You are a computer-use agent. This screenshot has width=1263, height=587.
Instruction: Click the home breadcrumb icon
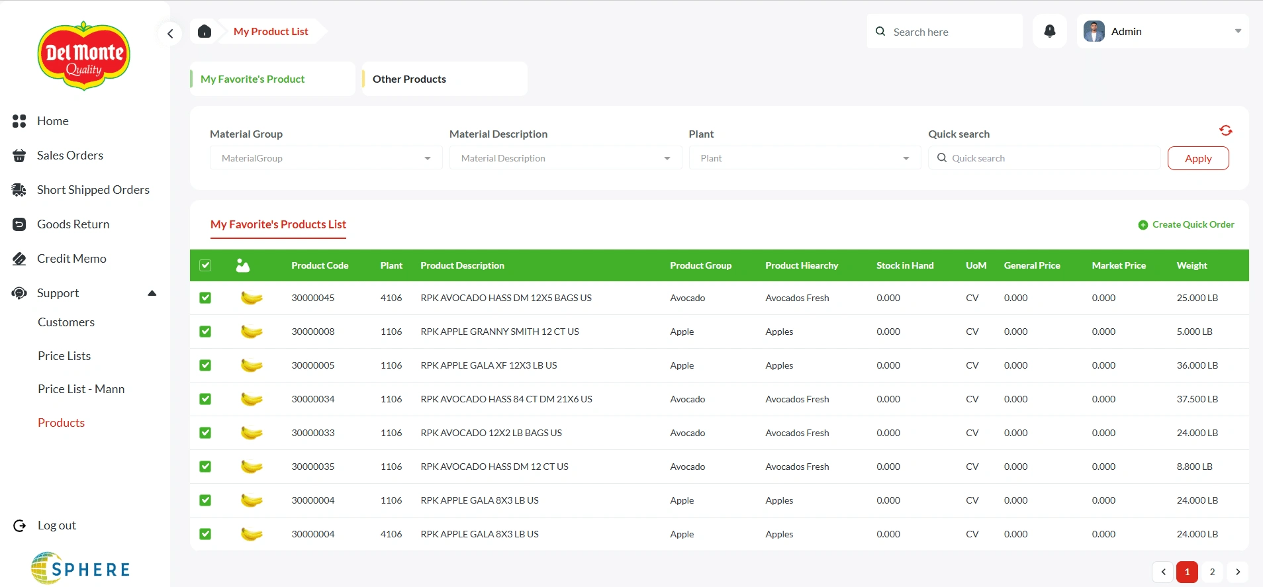(205, 31)
